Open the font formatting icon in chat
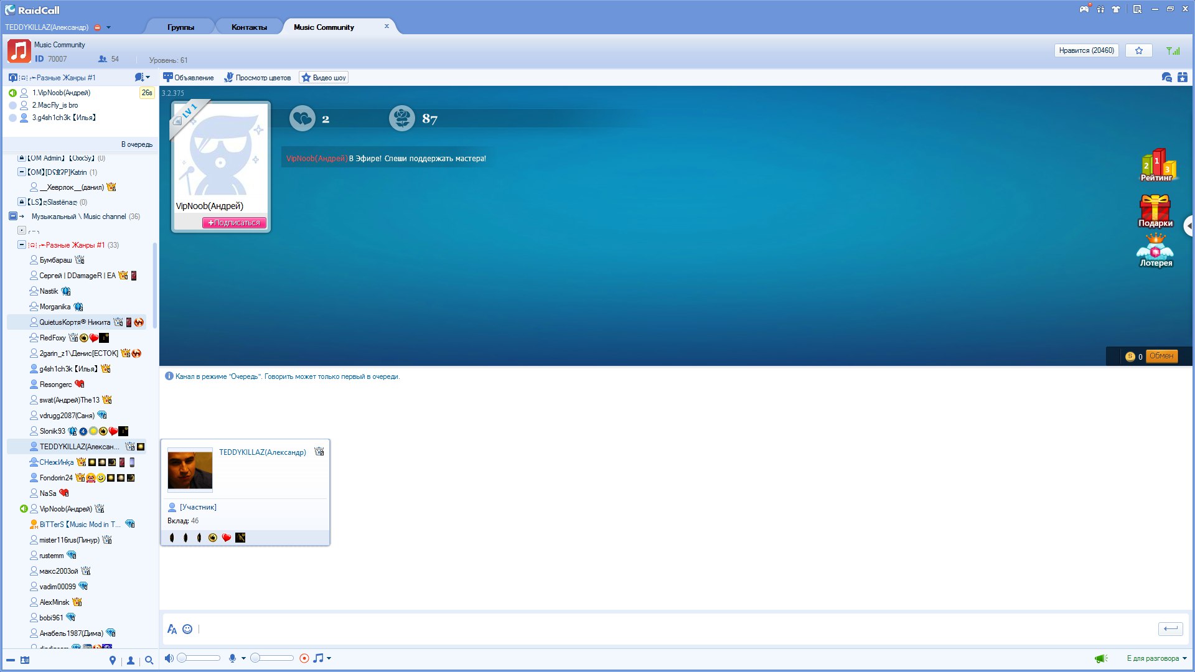 pos(172,629)
